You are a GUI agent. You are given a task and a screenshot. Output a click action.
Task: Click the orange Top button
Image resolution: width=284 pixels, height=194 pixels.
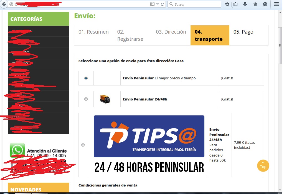pyautogui.click(x=263, y=166)
